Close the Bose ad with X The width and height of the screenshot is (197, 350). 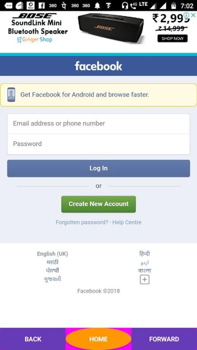193,15
